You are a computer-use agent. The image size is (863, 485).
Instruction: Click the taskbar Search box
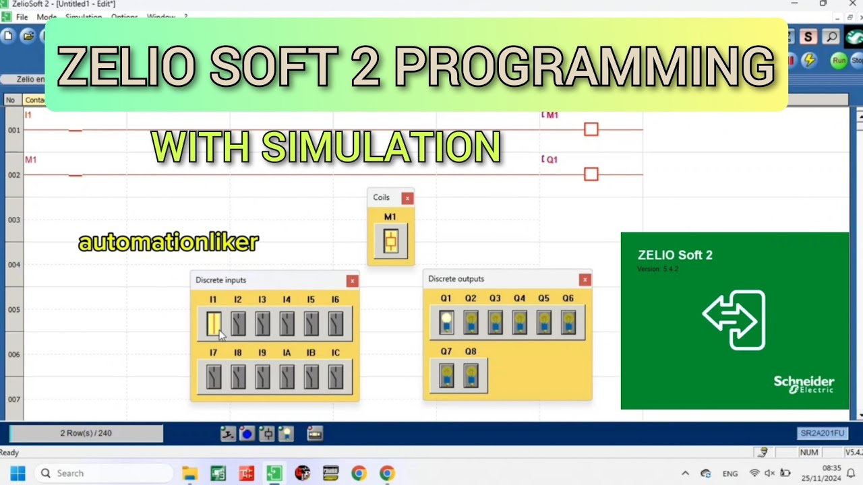[x=103, y=474]
